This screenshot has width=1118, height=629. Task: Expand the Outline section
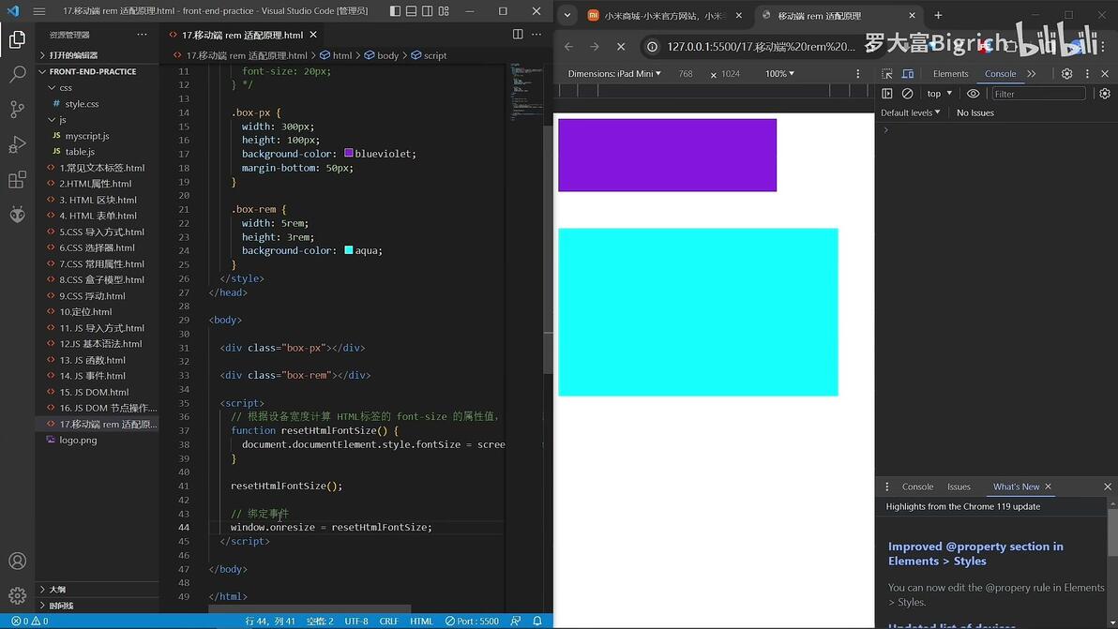(x=97, y=589)
